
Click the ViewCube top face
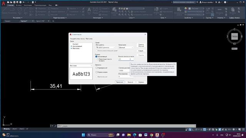[234, 36]
